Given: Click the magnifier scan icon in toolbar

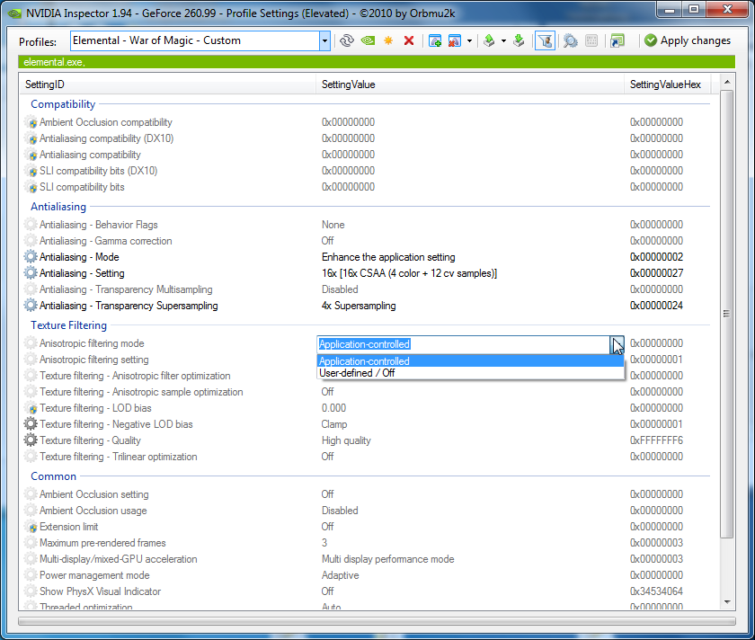Looking at the screenshot, I should coord(570,40).
